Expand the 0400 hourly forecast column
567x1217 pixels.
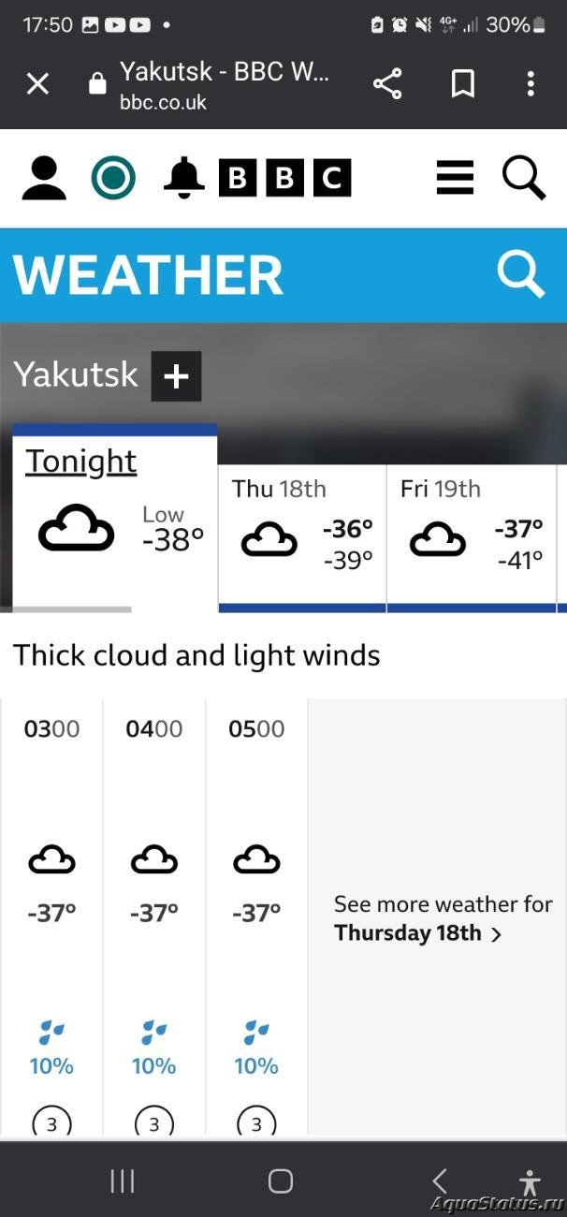pos(153,917)
